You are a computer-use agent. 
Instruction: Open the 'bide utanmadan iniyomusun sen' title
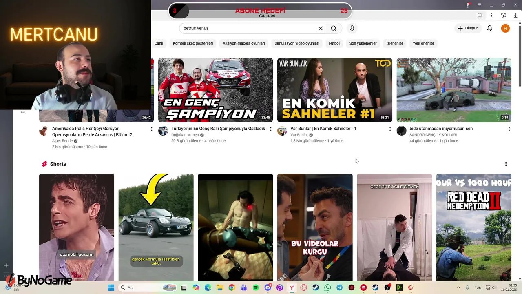441,129
